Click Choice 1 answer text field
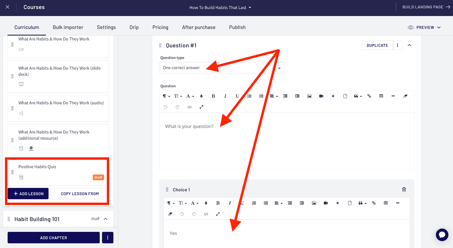 pyautogui.click(x=287, y=234)
